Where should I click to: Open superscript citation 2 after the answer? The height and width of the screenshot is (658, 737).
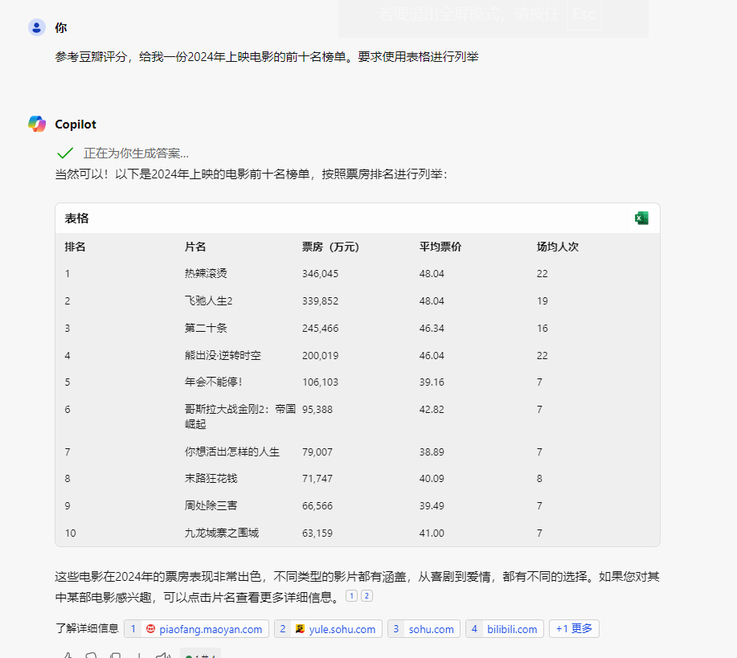(366, 595)
